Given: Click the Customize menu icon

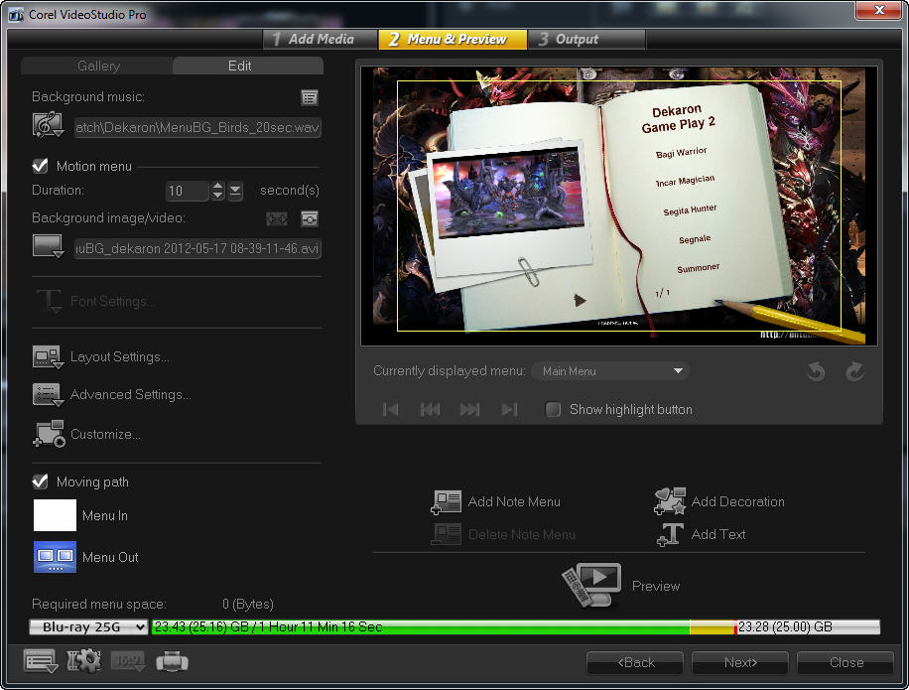Looking at the screenshot, I should pos(48,434).
